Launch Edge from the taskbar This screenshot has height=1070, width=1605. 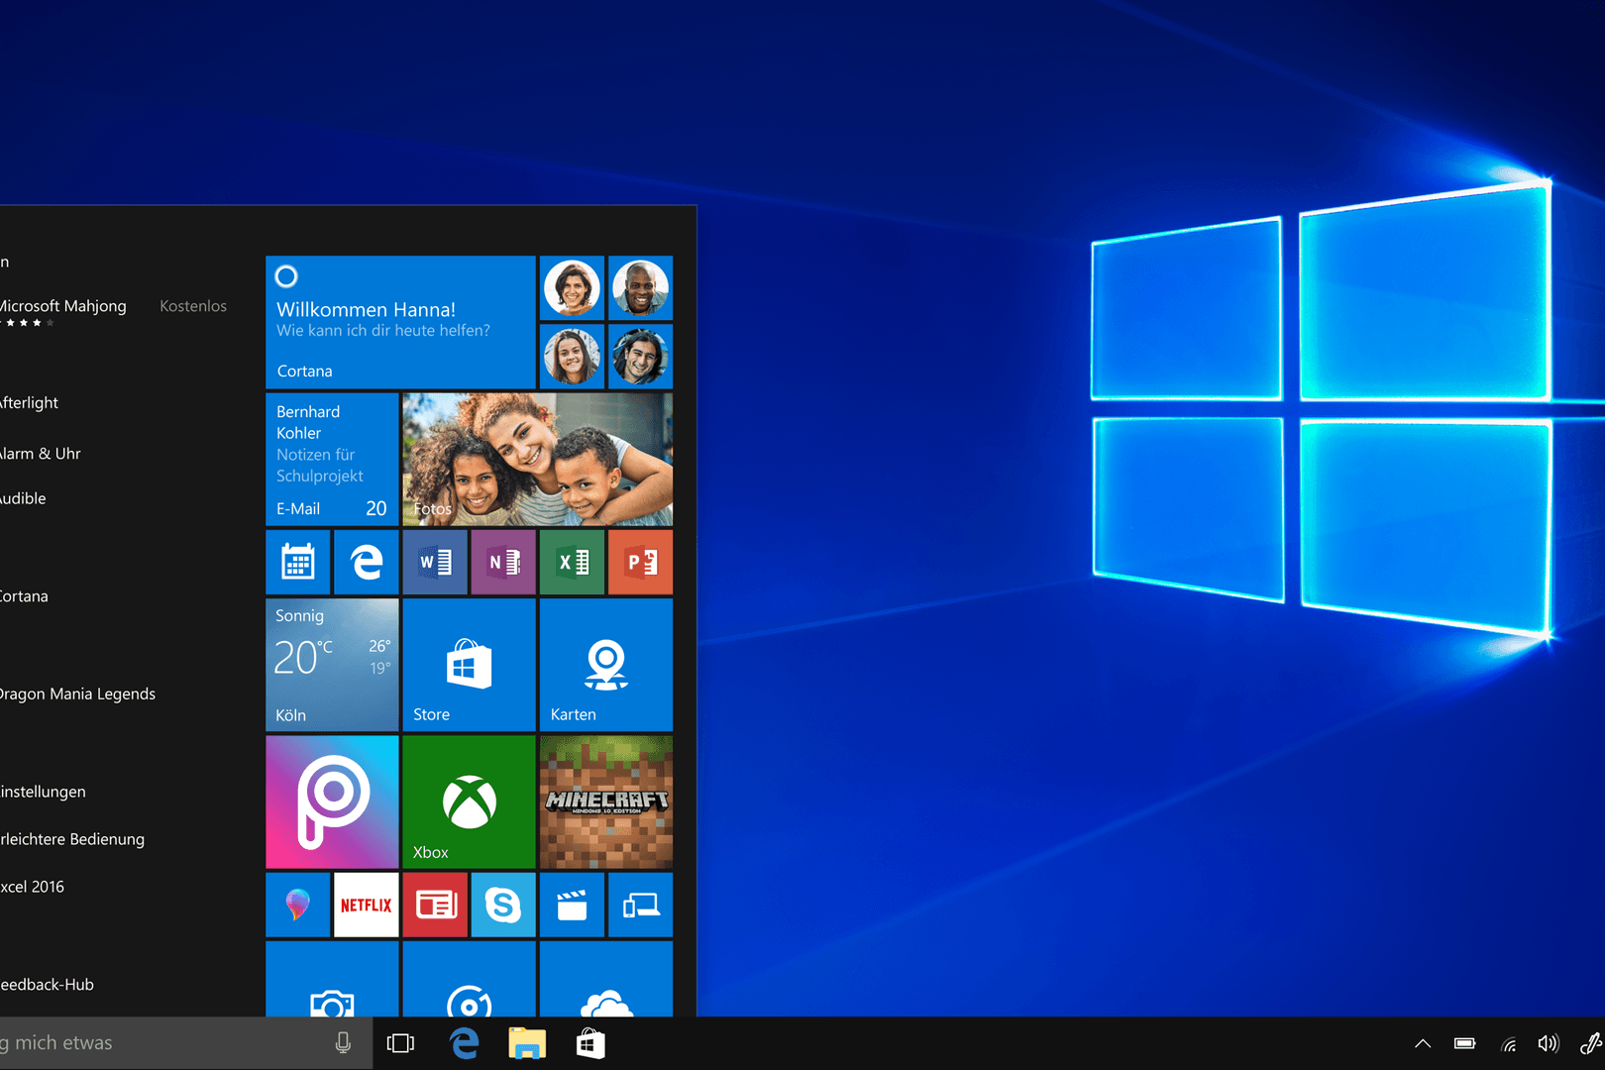tap(464, 1043)
